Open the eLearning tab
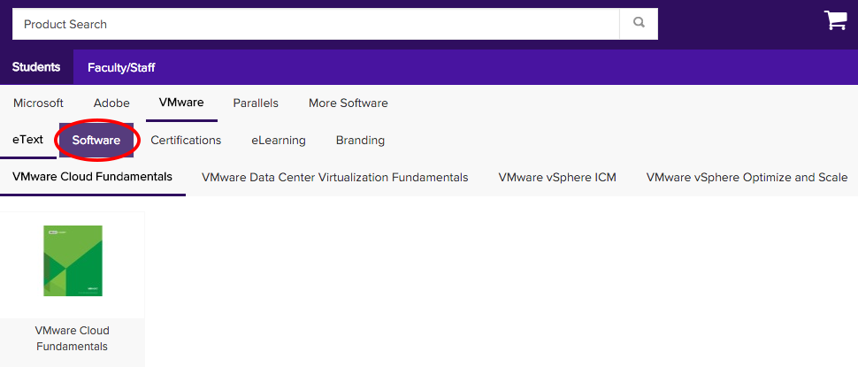The image size is (858, 367). [278, 140]
